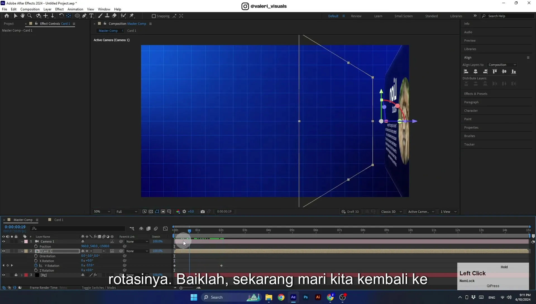Screen dimensions: 536x304
Task: Click the Card 1 breadcrumb in viewer
Action: pos(132,31)
